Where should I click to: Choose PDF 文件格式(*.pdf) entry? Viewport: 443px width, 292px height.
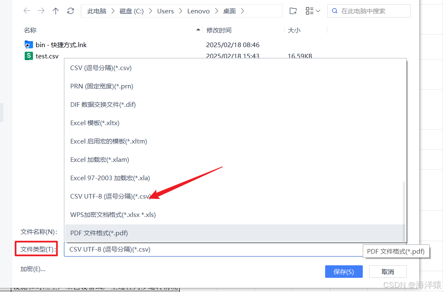[99, 233]
